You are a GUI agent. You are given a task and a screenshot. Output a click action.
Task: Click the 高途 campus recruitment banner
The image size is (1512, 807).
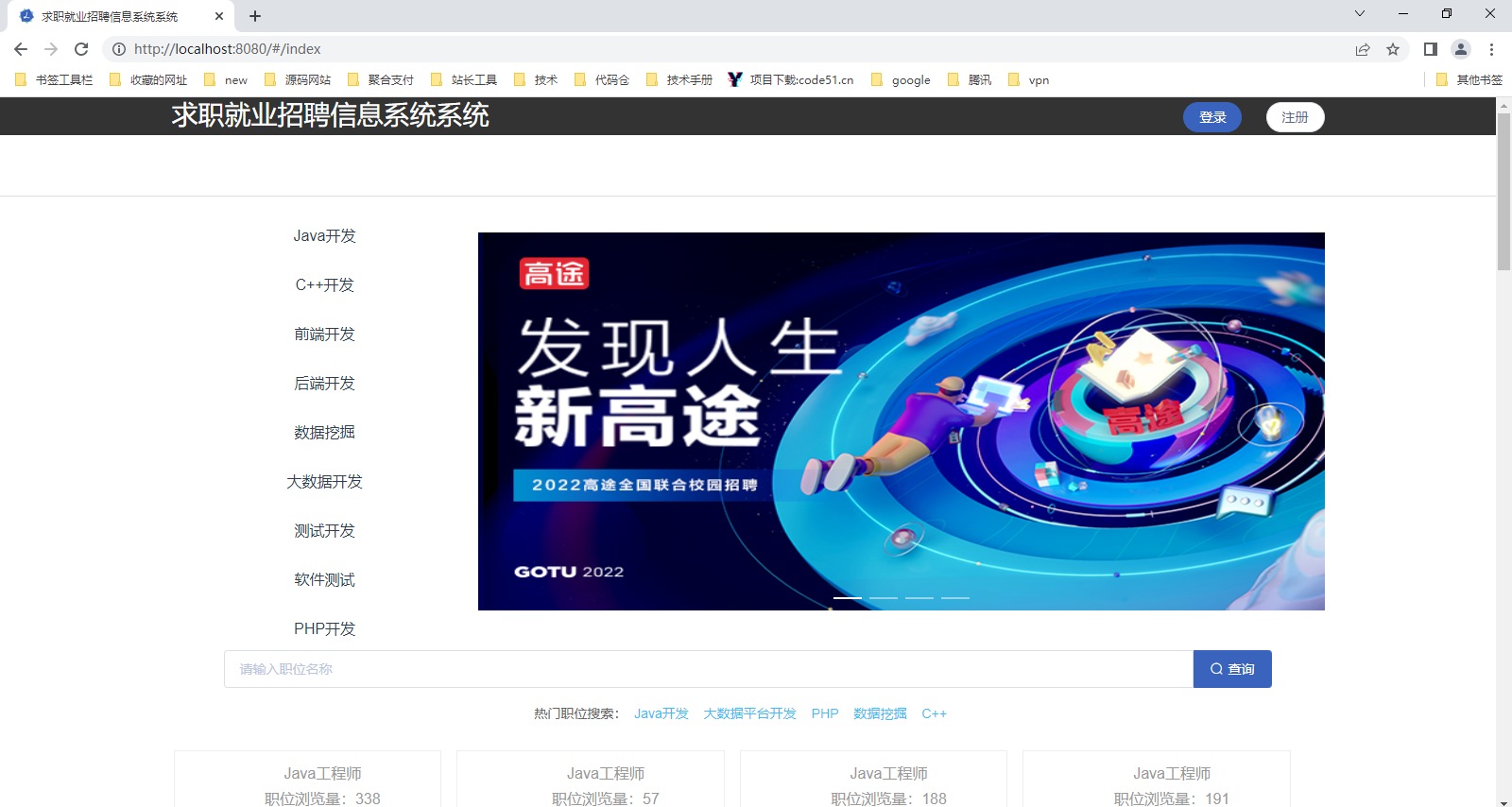click(x=902, y=421)
